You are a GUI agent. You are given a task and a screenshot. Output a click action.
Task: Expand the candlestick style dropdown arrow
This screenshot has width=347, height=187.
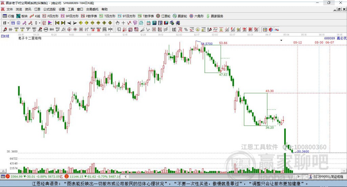pyautogui.click(x=40, y=23)
